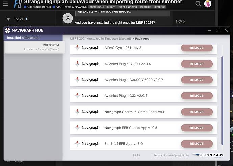
Task: Minimize the Navigraph Hub window
Action: coord(209,30)
